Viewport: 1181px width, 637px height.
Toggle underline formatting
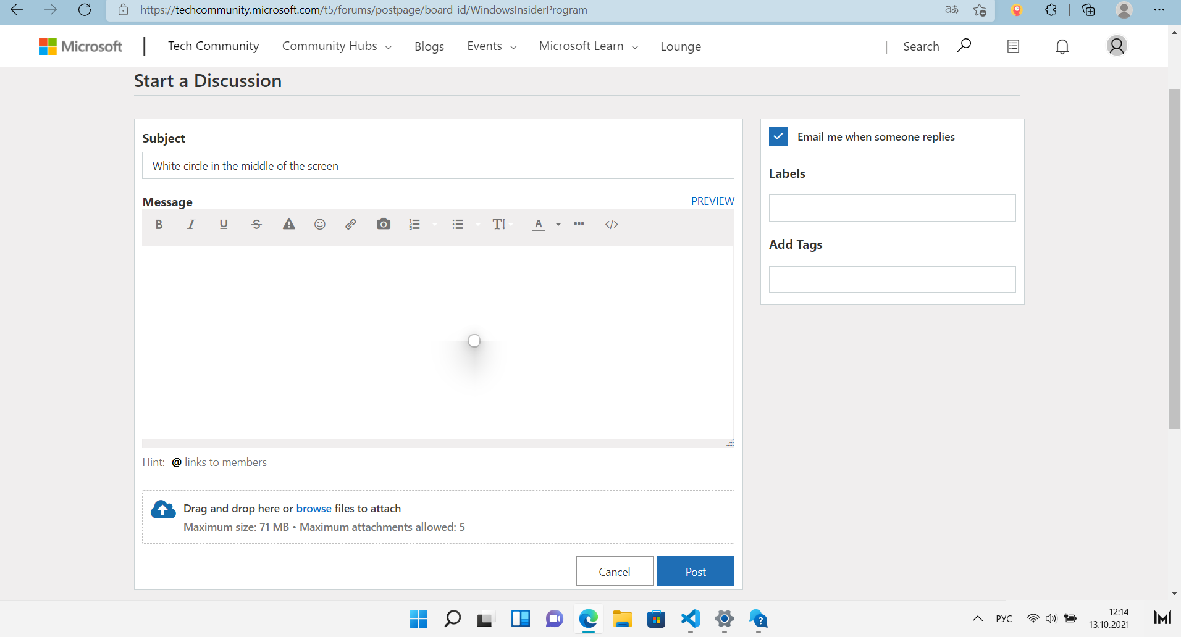point(223,224)
